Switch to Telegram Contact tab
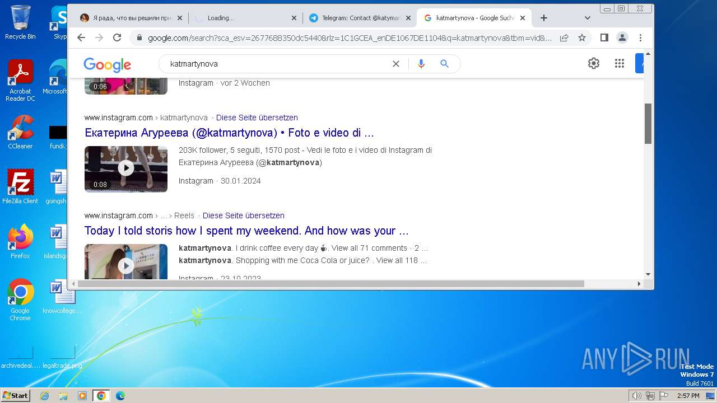The image size is (717, 403). [x=360, y=18]
